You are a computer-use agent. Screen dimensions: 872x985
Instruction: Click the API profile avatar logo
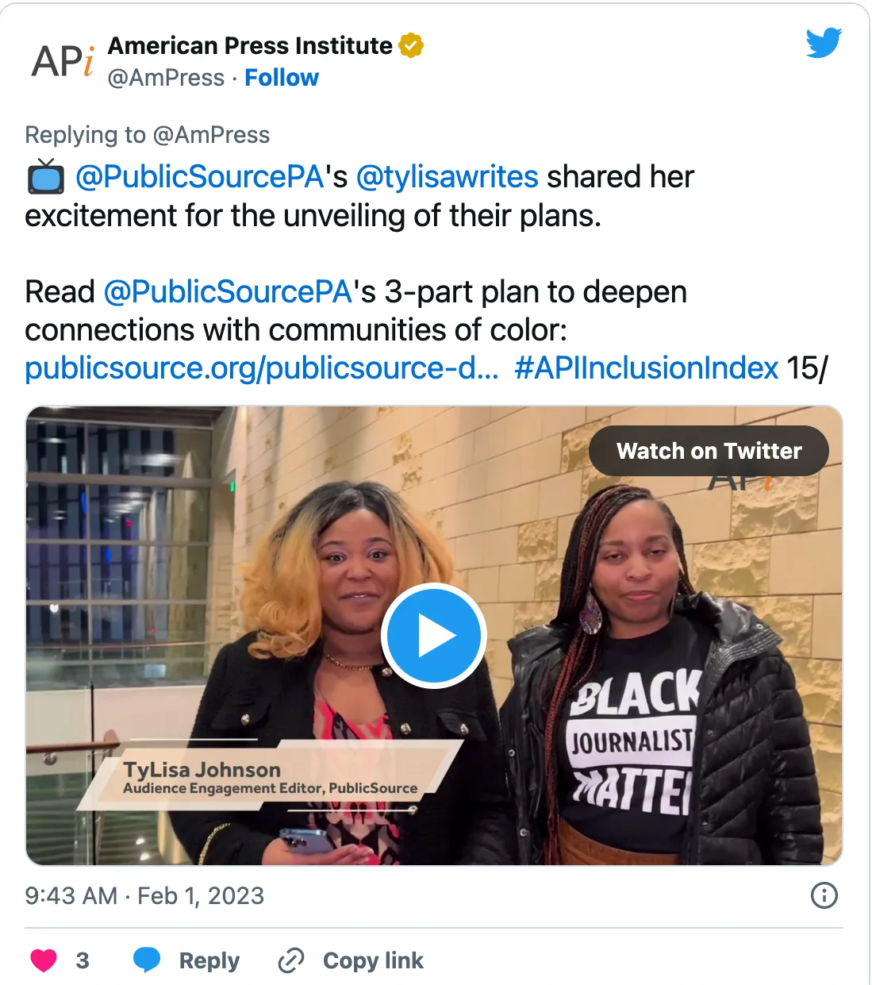click(63, 61)
